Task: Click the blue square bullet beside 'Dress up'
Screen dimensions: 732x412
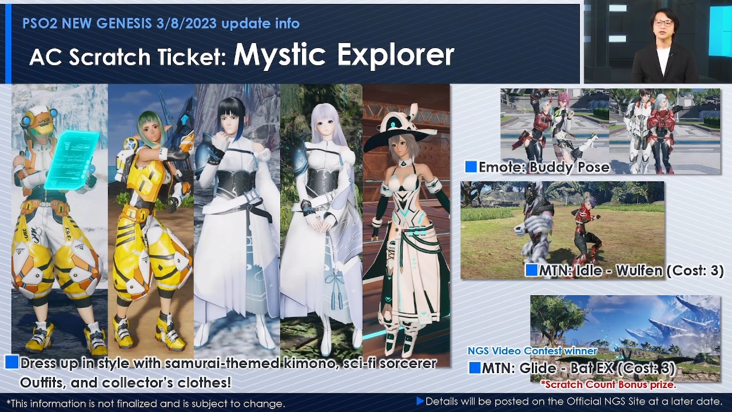Action: tap(12, 362)
